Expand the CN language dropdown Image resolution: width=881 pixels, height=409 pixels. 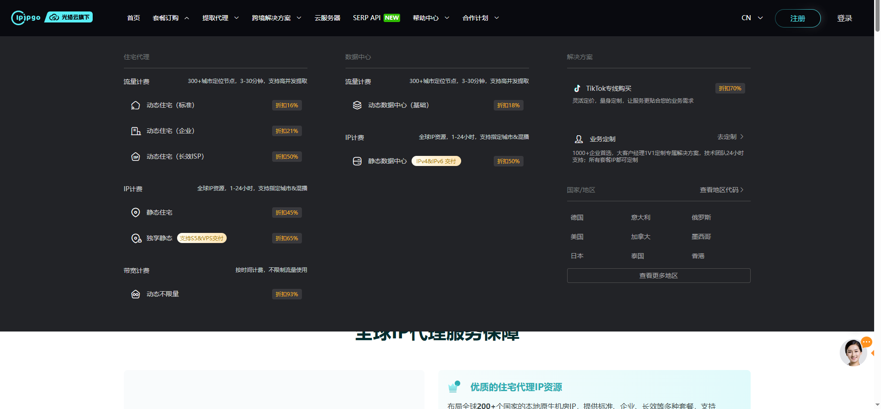752,18
